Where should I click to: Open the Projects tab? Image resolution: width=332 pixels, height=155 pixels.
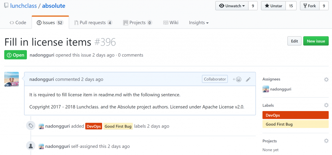(x=137, y=23)
